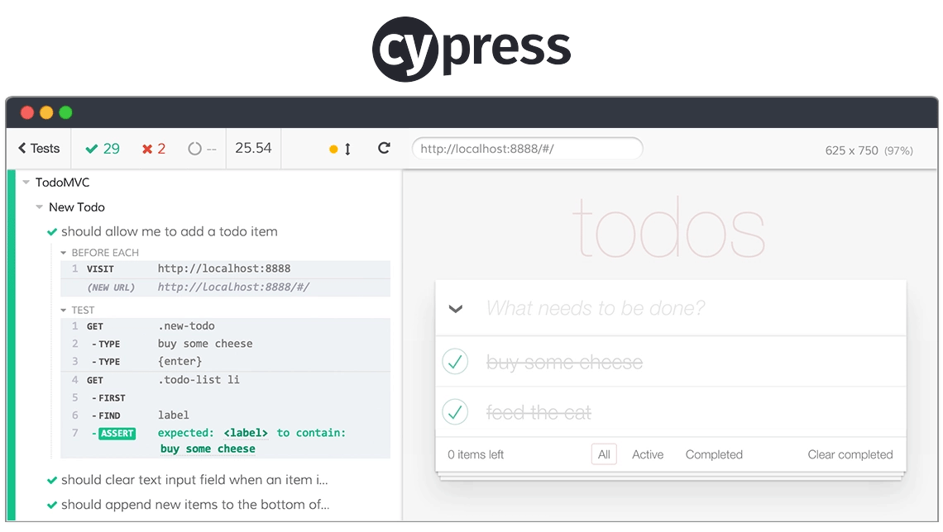Click the URL field showing localhost:8888
Image resolution: width=943 pixels, height=532 pixels.
[x=527, y=149]
